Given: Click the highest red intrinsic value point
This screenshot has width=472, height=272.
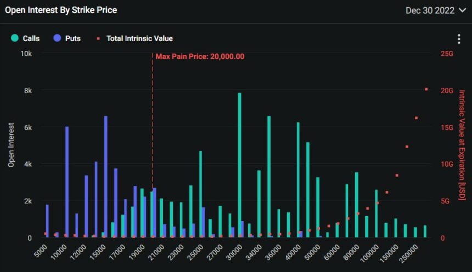Looking at the screenshot, I should tap(426, 89).
